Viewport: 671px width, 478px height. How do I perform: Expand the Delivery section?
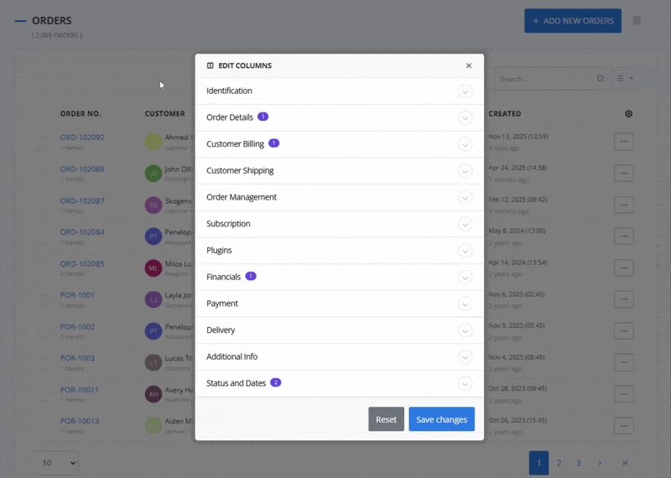click(x=465, y=330)
